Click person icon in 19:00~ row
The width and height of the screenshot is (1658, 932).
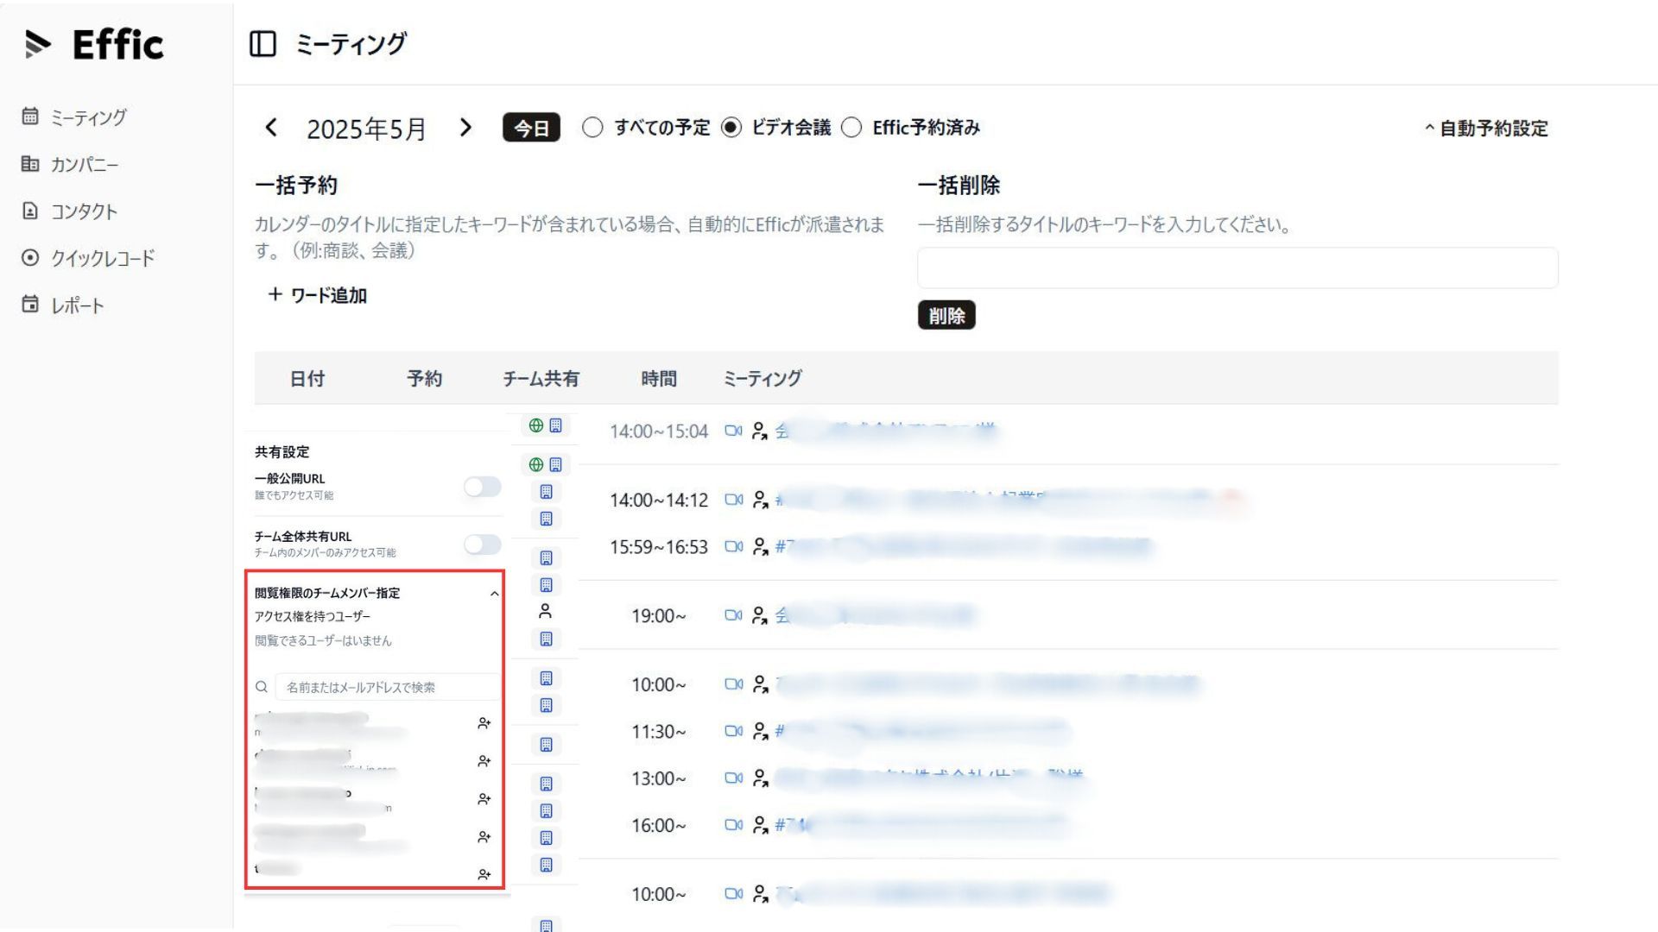760,615
